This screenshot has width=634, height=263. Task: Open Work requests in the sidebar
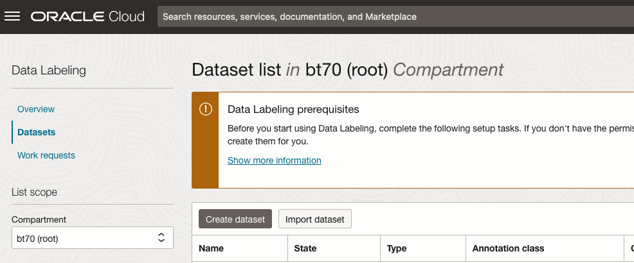point(46,155)
